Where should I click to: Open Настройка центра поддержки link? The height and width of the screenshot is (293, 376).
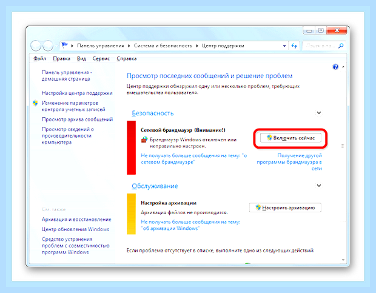click(77, 93)
